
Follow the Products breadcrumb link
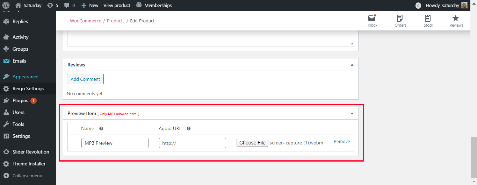[116, 21]
